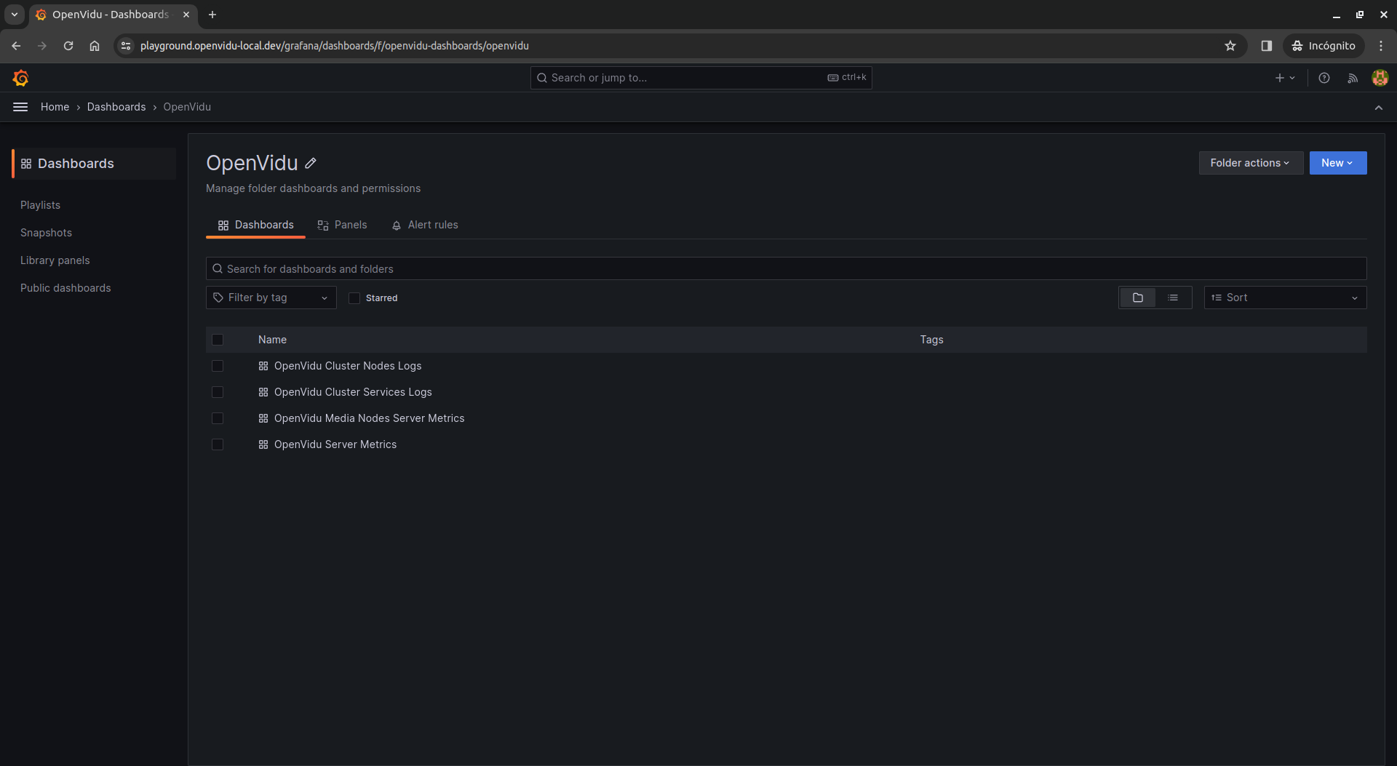Switch to the Panels tab
This screenshot has height=766, width=1397.
tap(342, 225)
